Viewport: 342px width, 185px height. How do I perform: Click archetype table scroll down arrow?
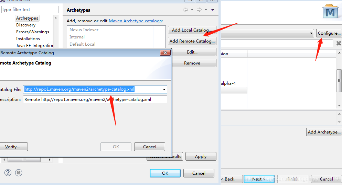click(339, 106)
